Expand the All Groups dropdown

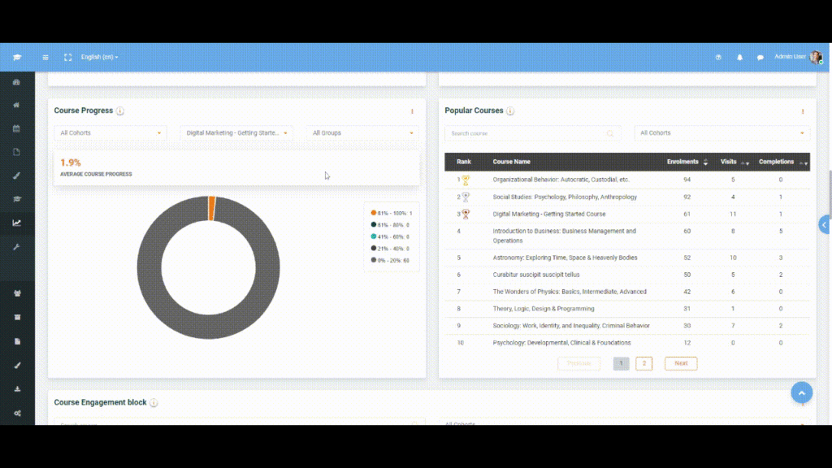pos(362,133)
